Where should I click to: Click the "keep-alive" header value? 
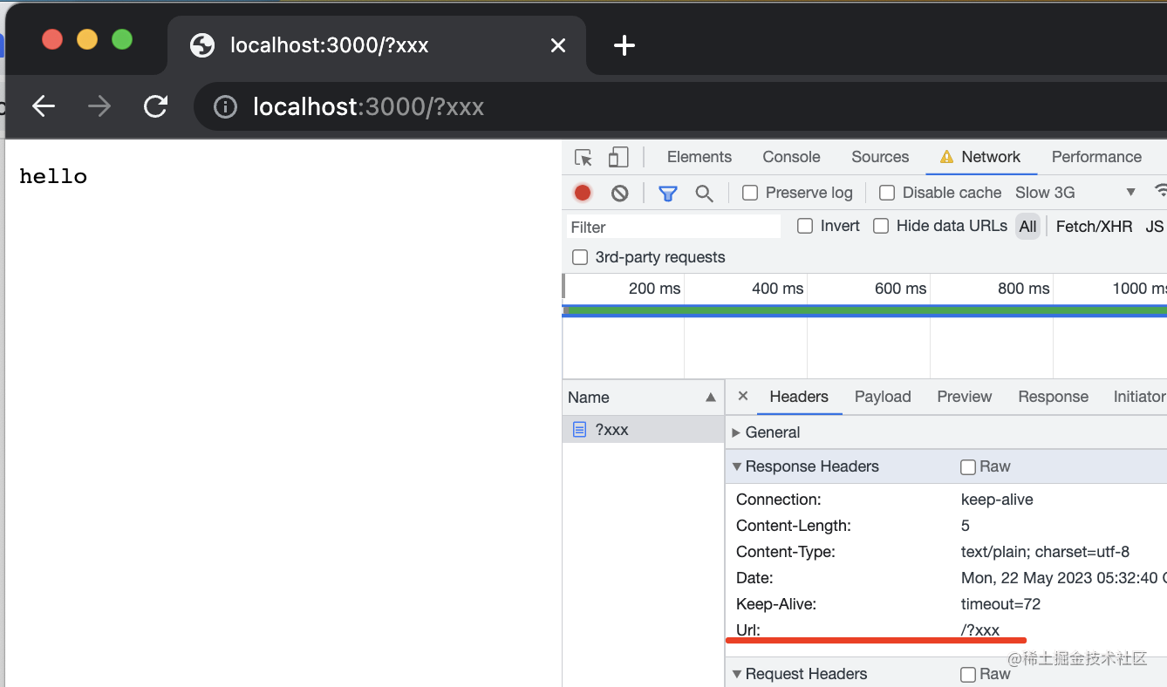tap(997, 500)
